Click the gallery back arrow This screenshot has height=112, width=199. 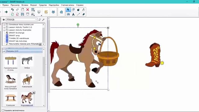click(4, 20)
